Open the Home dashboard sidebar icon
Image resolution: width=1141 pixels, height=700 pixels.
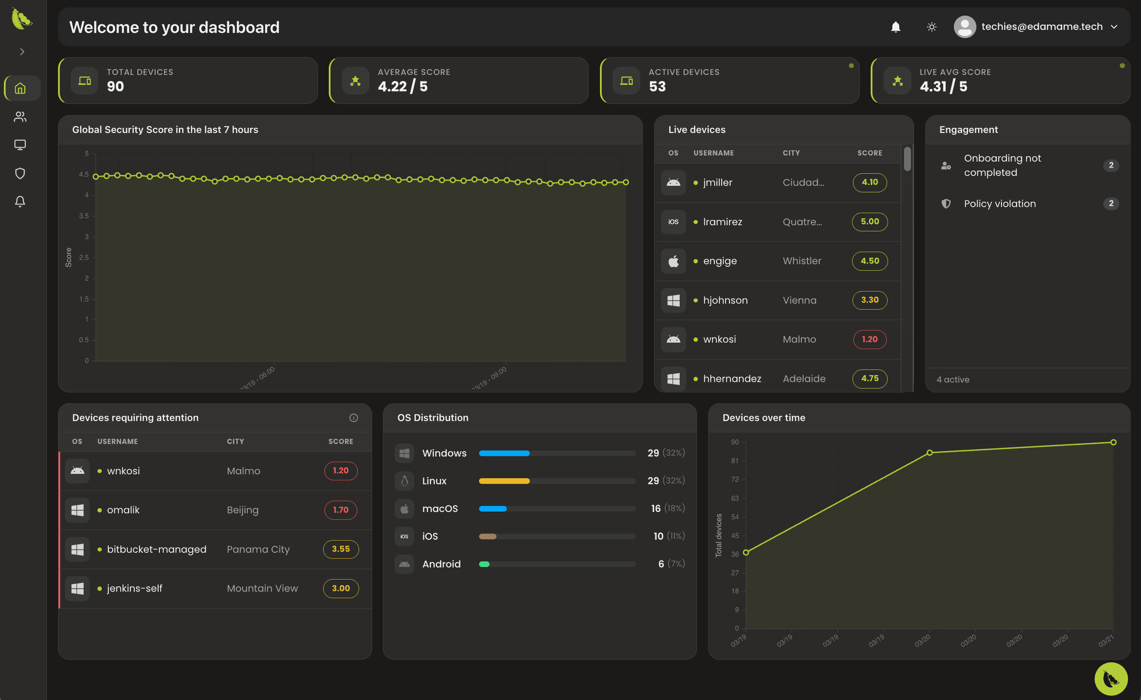point(20,88)
